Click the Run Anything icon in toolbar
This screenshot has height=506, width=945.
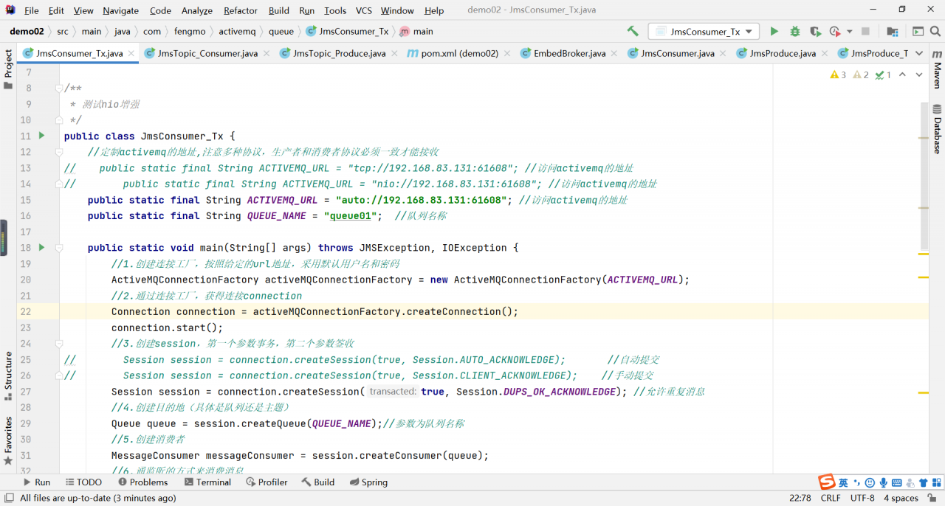tap(918, 31)
